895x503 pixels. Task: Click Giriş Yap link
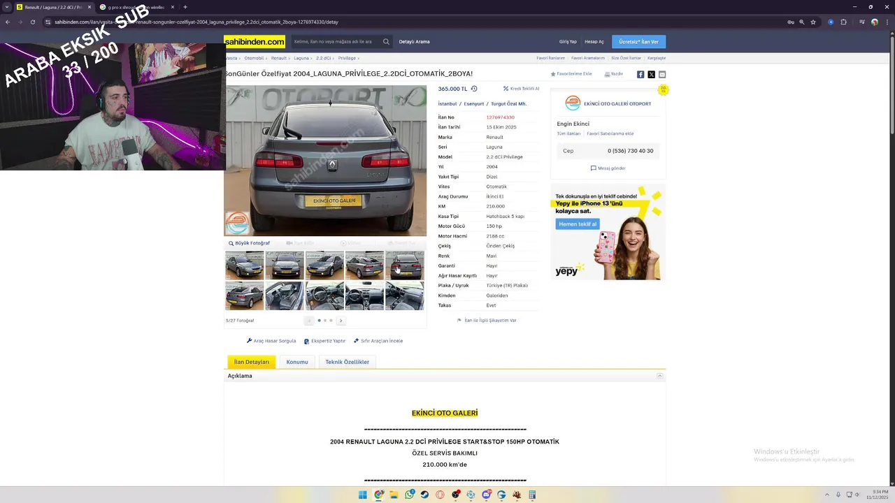[x=568, y=41]
